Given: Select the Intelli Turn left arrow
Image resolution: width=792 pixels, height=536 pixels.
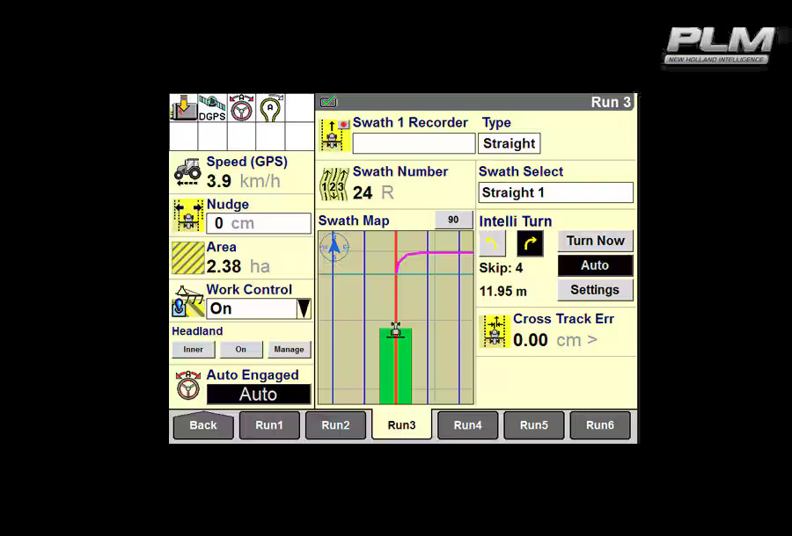Looking at the screenshot, I should tap(492, 243).
